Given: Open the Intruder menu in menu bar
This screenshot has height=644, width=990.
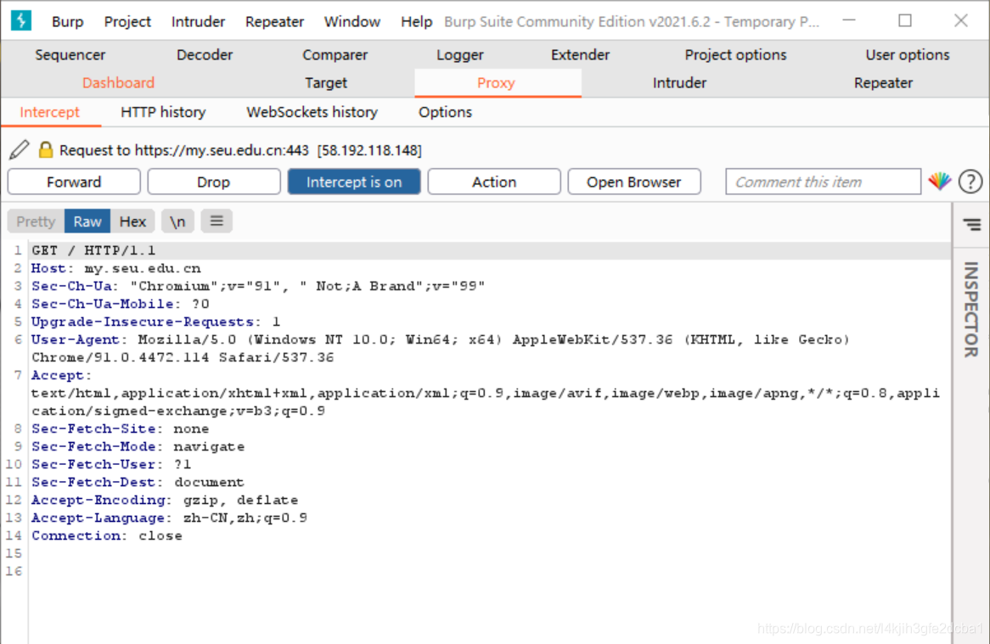Looking at the screenshot, I should click(x=198, y=21).
